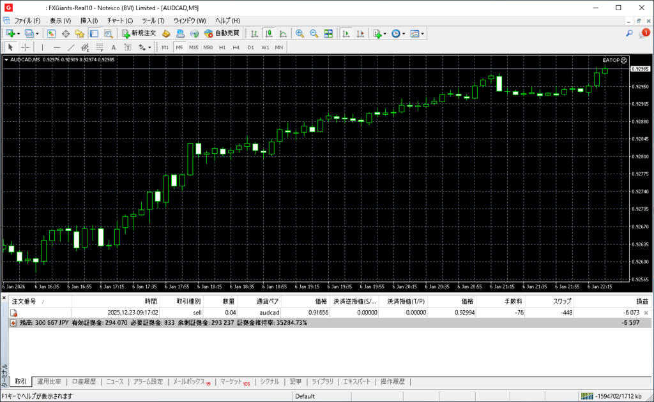The width and height of the screenshot is (654, 402).
Task: Zoom out of the chart
Action: coord(314,33)
